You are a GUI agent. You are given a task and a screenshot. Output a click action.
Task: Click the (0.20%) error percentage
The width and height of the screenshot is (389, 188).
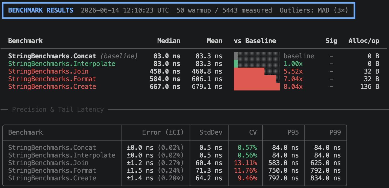click(x=170, y=178)
